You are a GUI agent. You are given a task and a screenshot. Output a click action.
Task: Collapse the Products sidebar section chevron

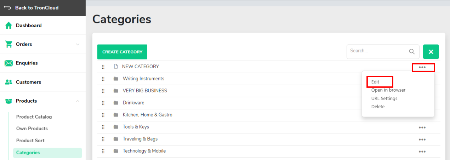(78, 101)
